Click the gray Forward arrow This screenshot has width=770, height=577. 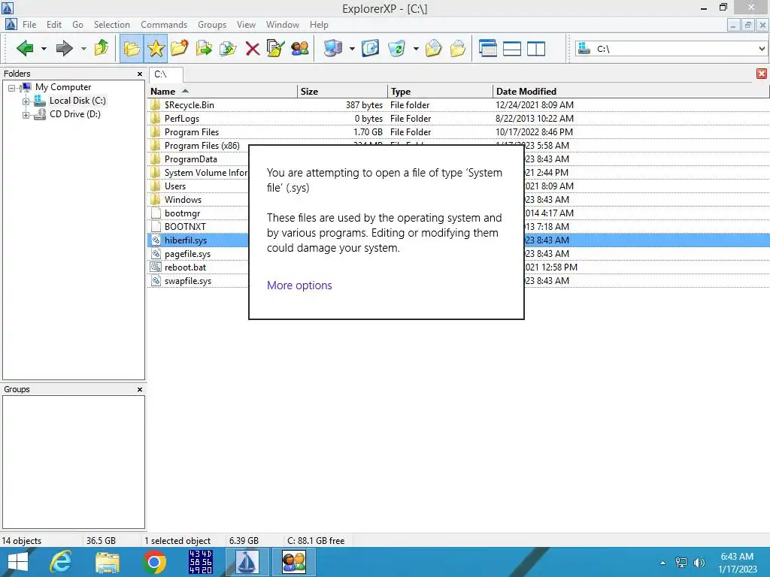(65, 48)
